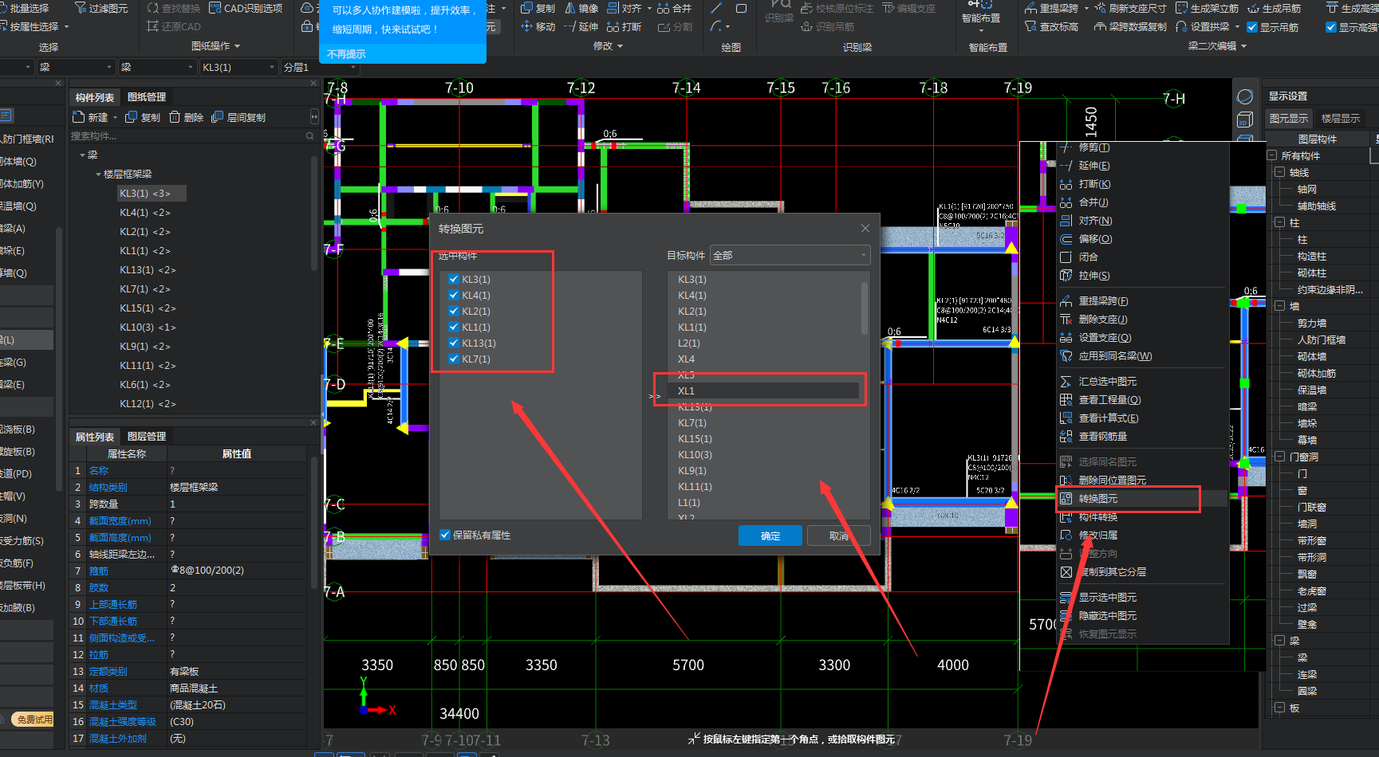Viewport: 1379px width, 757px height.
Task: Click 层间复制 in component list toolbar
Action: 238,117
